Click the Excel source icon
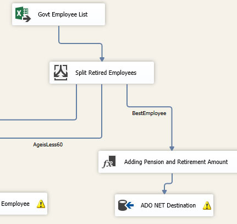Image resolution: width=237 pixels, height=224 pixels. pyautogui.click(x=23, y=14)
